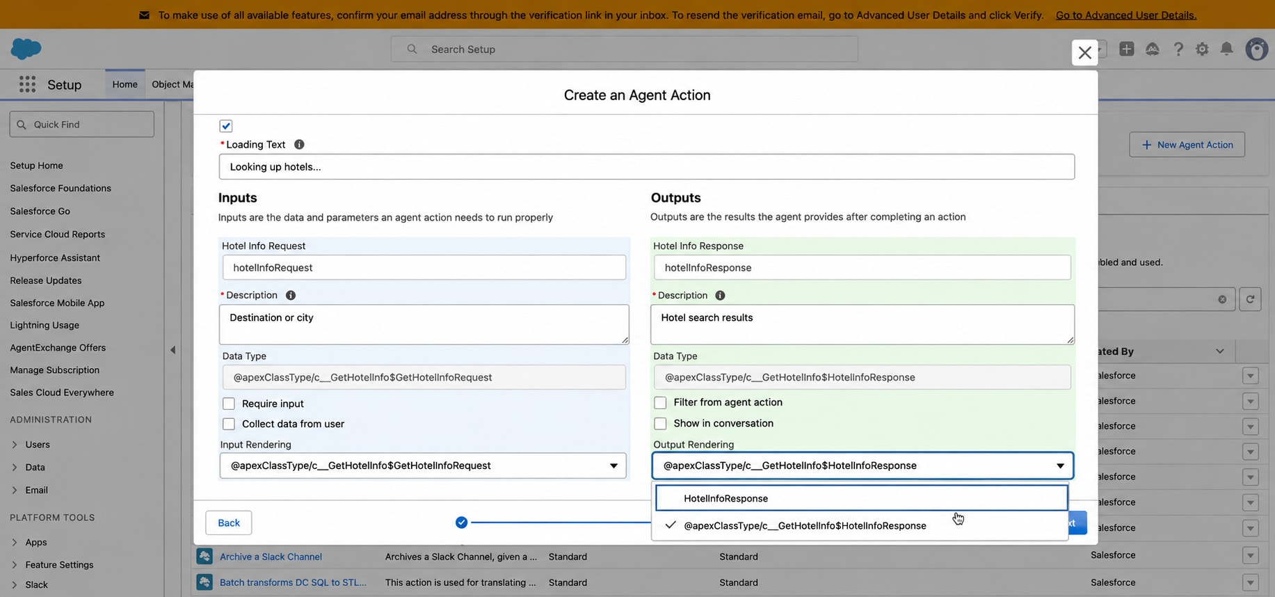1275x597 pixels.
Task: Click the info icon beside the Inputs Description label
Action: [x=291, y=295]
